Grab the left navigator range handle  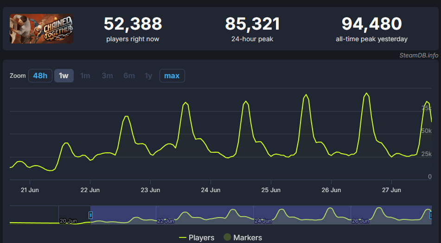click(90, 215)
